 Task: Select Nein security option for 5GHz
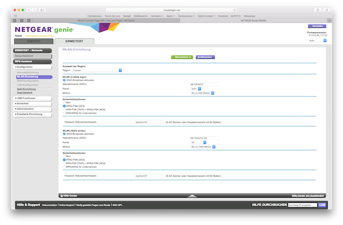[x=64, y=156]
